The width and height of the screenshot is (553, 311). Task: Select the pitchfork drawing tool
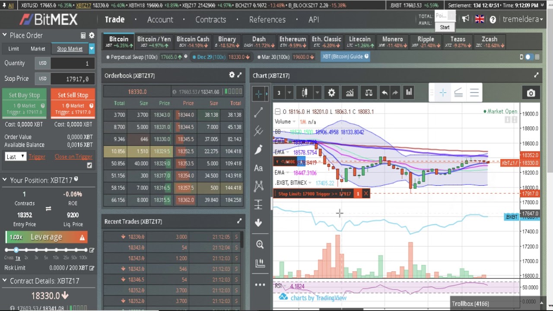(259, 130)
